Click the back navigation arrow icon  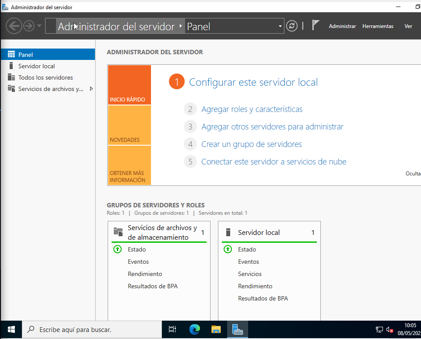click(14, 26)
